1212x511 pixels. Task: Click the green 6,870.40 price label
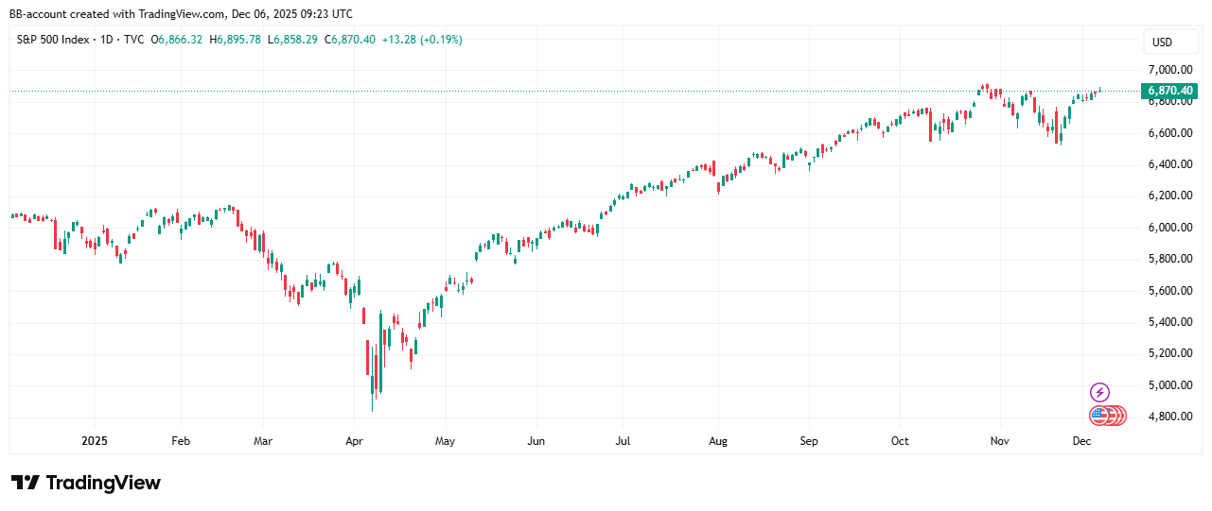coord(1170,91)
